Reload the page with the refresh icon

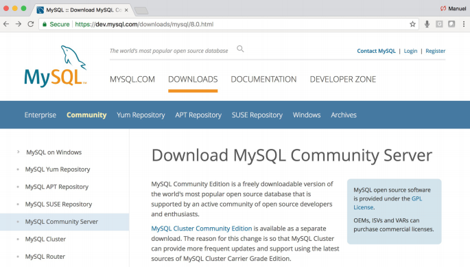click(31, 24)
